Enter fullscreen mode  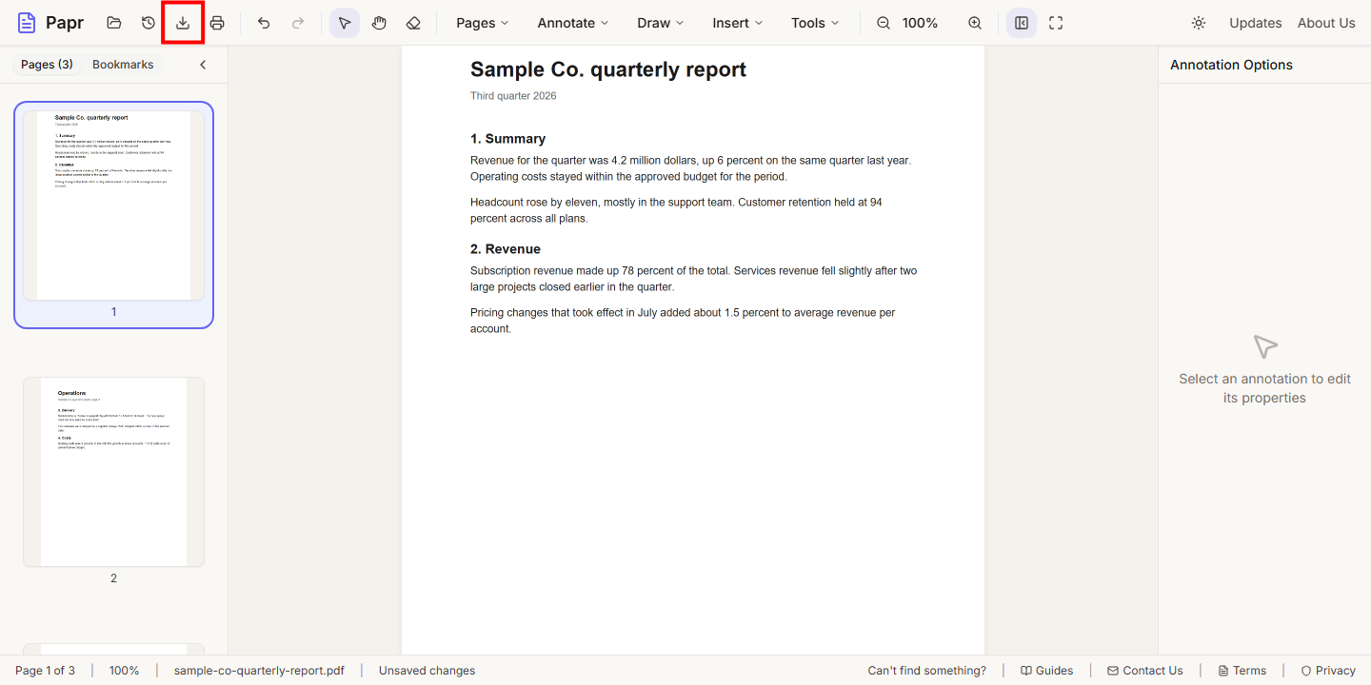pyautogui.click(x=1056, y=23)
